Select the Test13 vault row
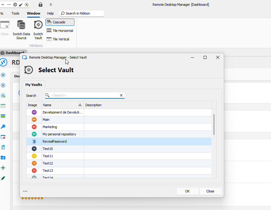This screenshot has height=210, width=271. pyautogui.click(x=119, y=171)
